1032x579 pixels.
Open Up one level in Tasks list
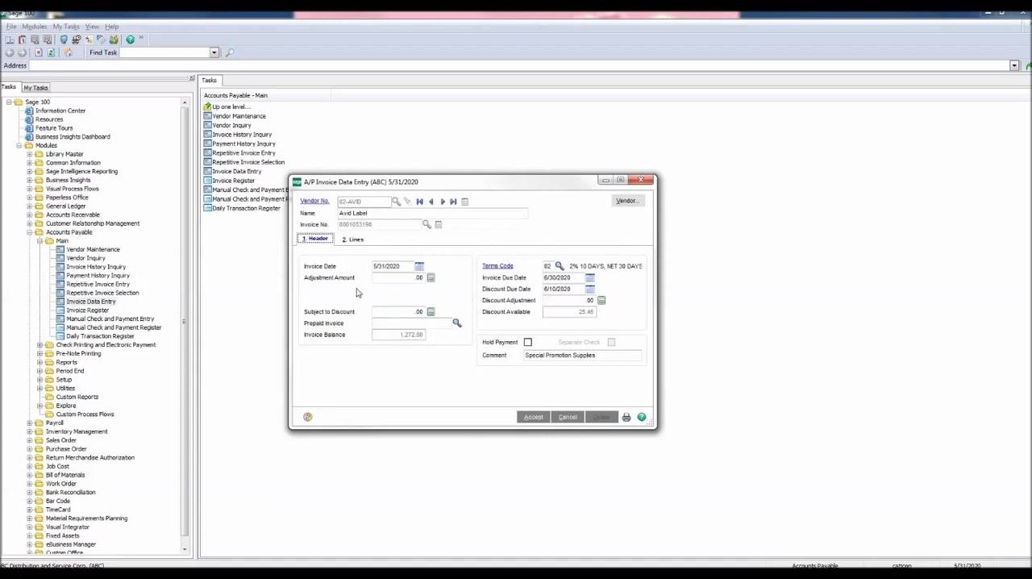[x=231, y=106]
